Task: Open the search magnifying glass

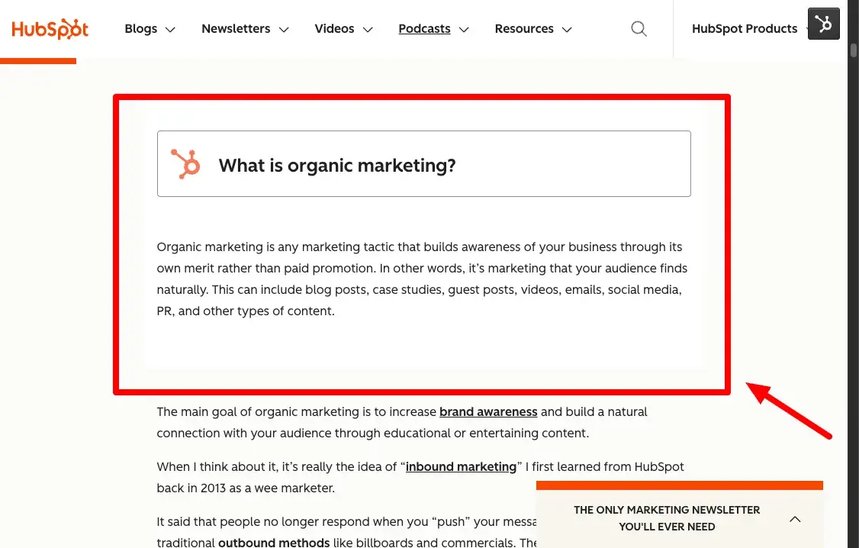Action: (x=639, y=28)
